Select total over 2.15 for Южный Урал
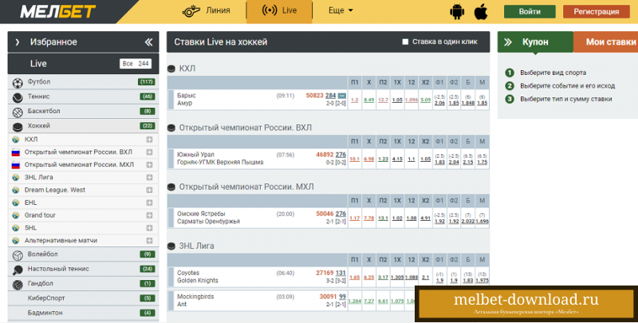 tap(468, 162)
